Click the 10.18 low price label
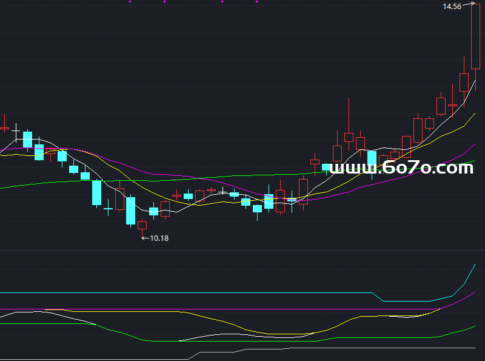This screenshot has width=485, height=361. pos(159,238)
